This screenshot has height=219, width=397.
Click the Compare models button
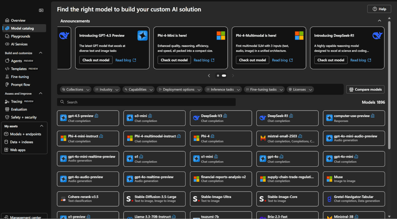pos(365,90)
